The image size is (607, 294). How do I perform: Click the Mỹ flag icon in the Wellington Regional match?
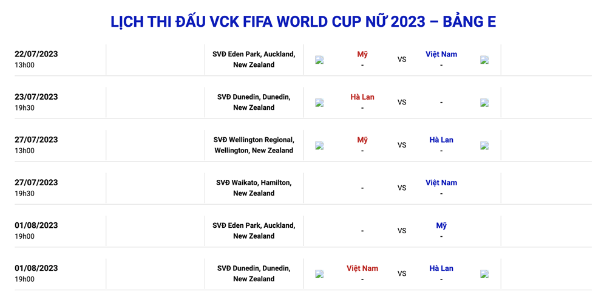click(x=319, y=146)
